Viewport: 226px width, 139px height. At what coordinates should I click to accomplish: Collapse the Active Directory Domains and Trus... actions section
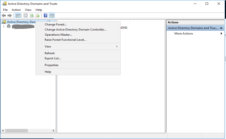[x=221, y=28]
